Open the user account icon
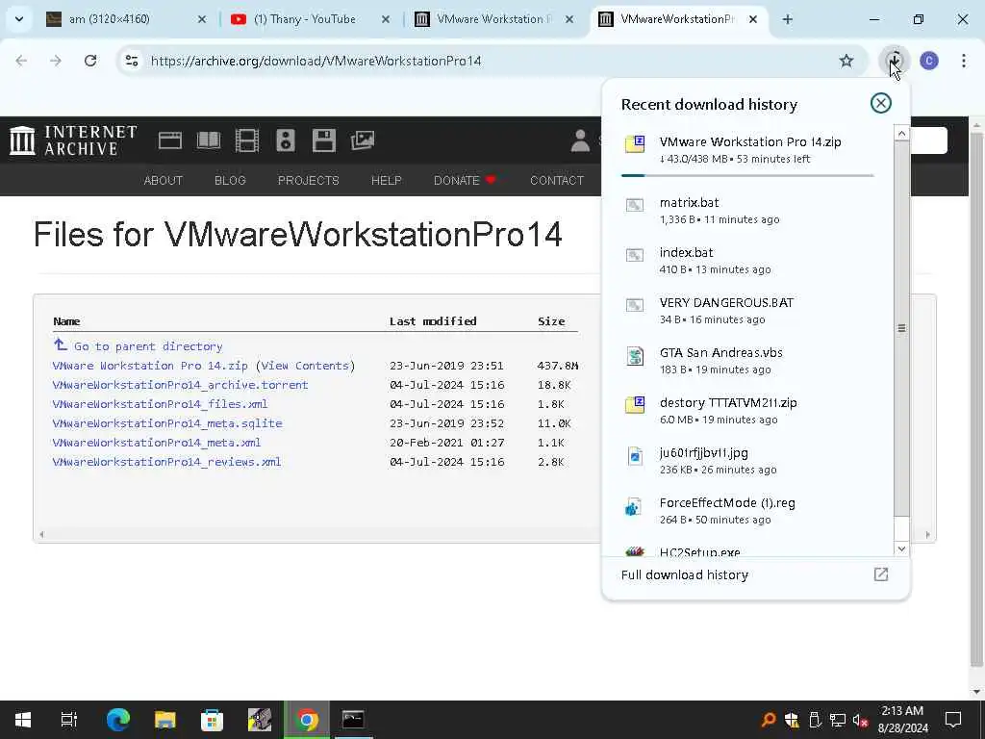 580,140
